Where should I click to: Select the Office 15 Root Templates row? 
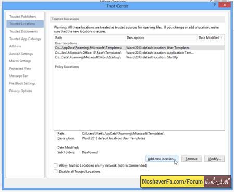(x=139, y=53)
